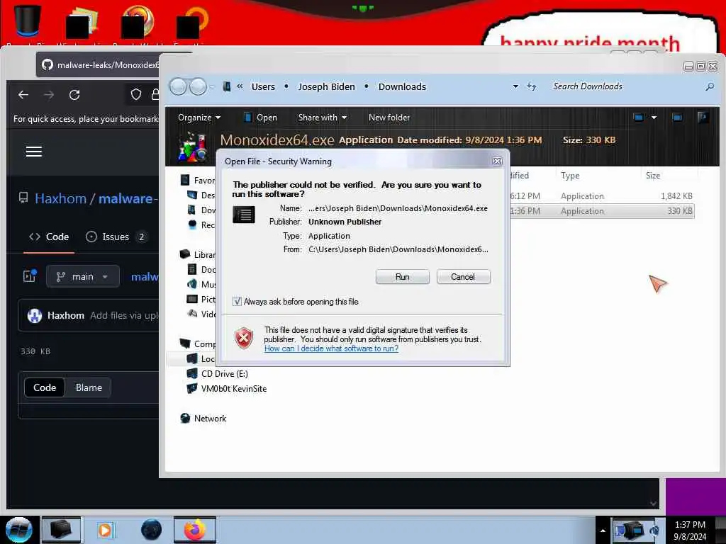
Task: Select the Blame view toggle on GitHub
Action: 89,387
